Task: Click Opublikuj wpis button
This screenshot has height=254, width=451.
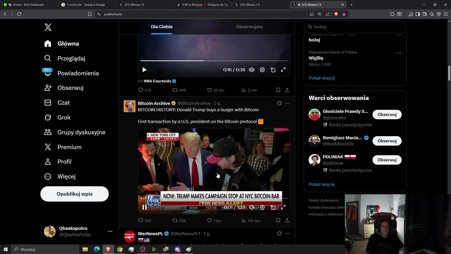Action: 74,194
